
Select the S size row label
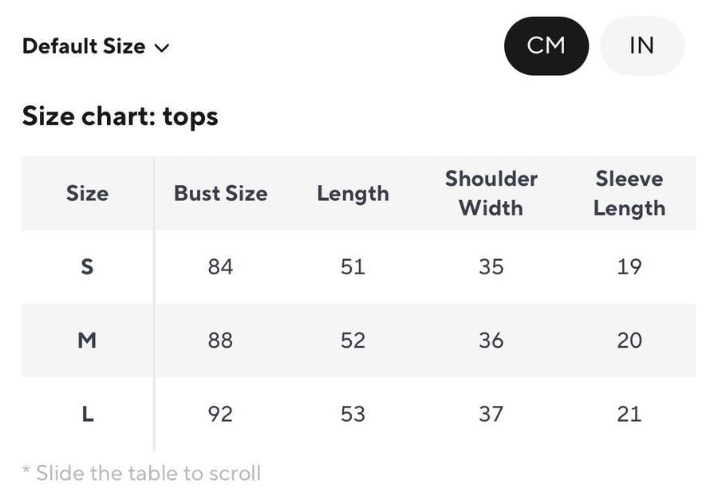click(x=87, y=267)
